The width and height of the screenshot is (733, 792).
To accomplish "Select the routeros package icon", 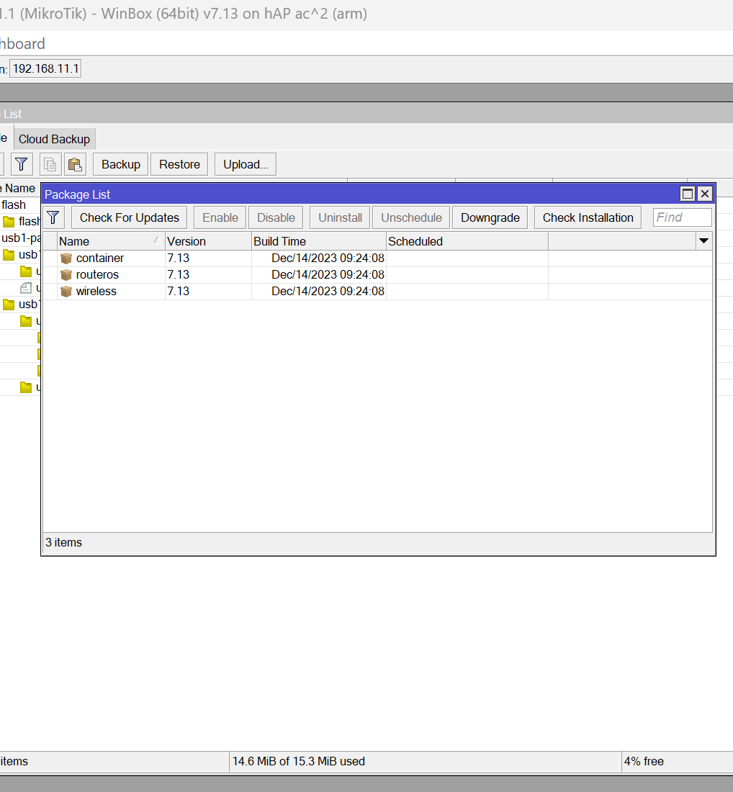I will coord(66,275).
